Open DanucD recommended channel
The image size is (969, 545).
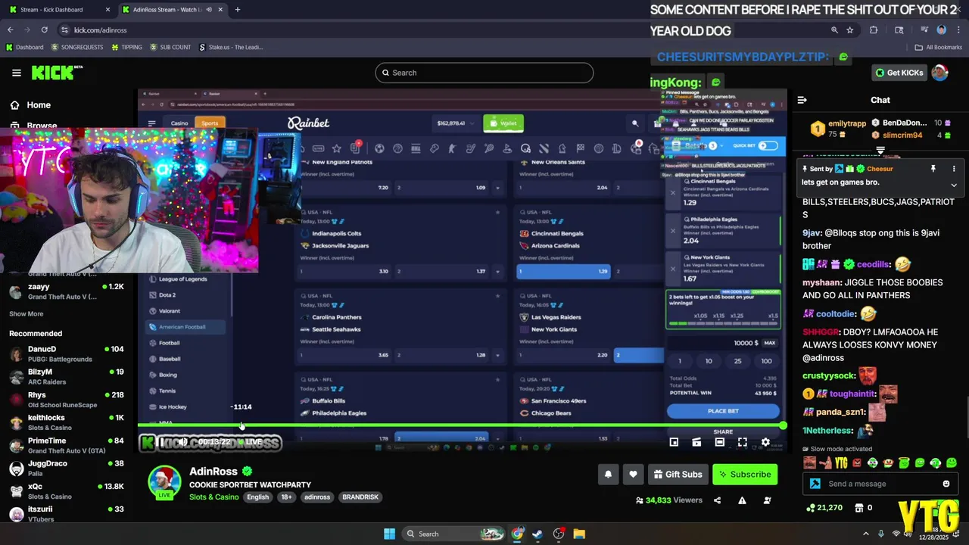[x=67, y=353]
